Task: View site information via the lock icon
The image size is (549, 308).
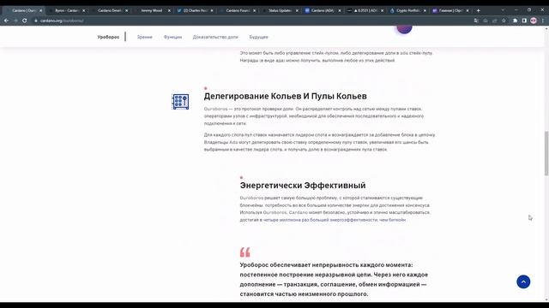Action: point(36,21)
